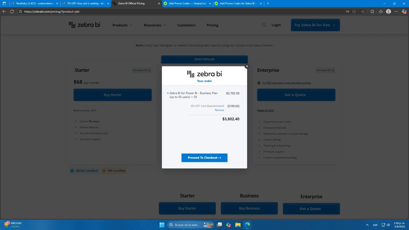Open browser extensions icon
This screenshot has width=409, height=230.
point(372,11)
